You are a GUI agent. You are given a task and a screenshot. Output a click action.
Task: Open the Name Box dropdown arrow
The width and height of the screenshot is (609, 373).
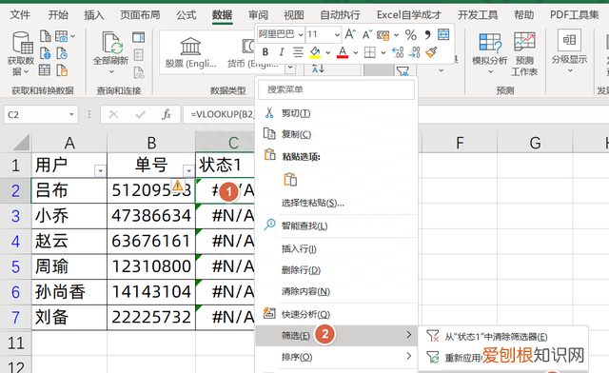coord(71,114)
